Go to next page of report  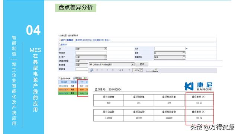(x=107, y=70)
